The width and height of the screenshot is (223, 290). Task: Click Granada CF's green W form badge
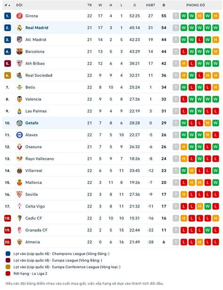(207, 230)
